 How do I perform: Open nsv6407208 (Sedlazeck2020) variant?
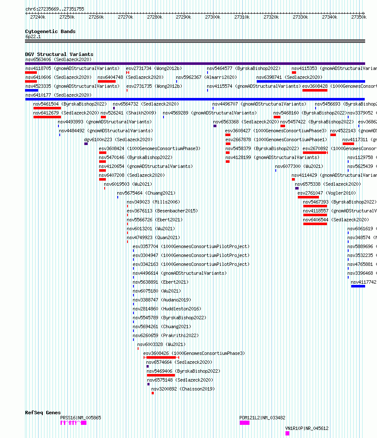[x=132, y=176]
